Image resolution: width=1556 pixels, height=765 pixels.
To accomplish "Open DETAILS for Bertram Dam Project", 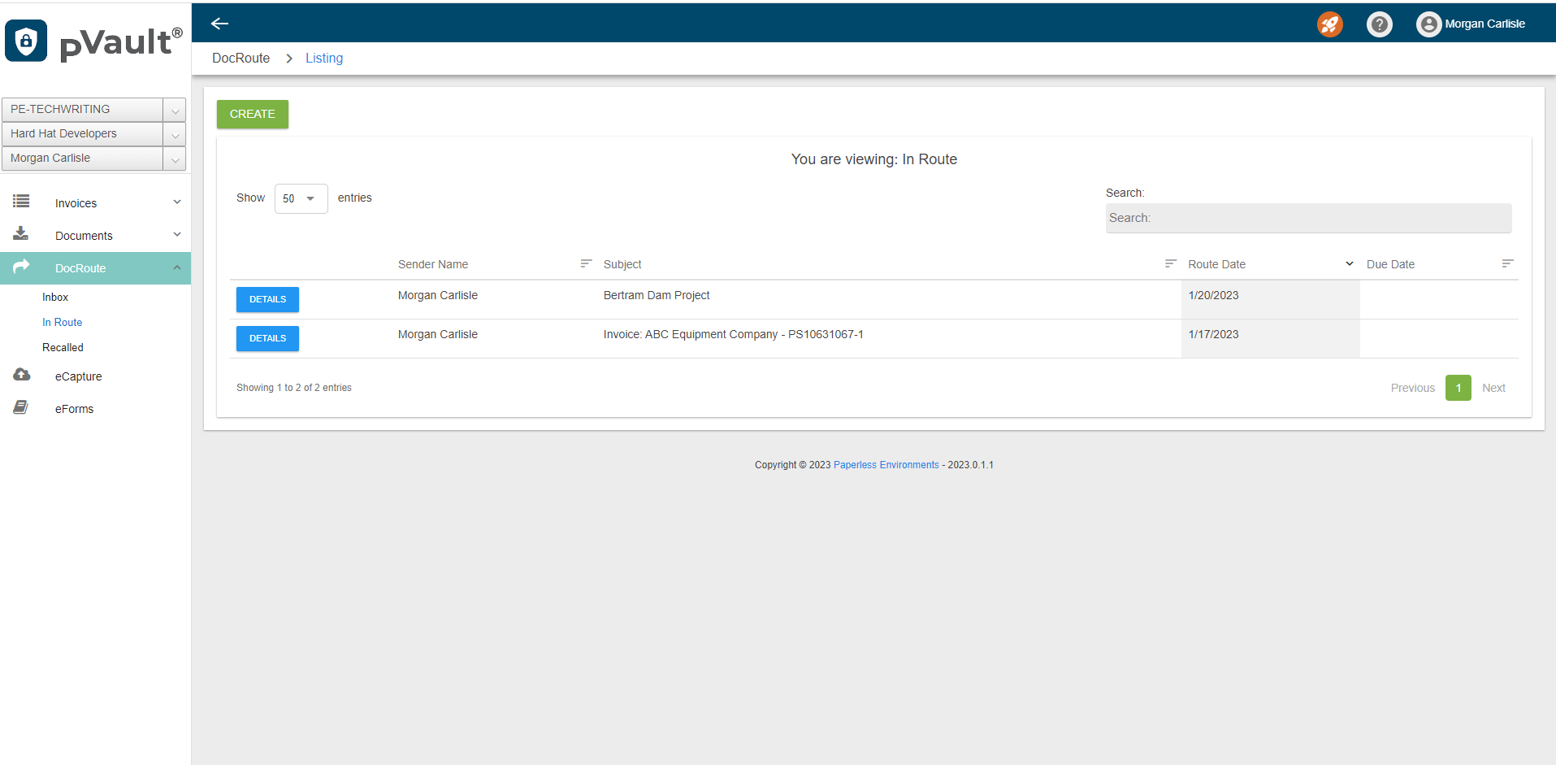I will 267,299.
